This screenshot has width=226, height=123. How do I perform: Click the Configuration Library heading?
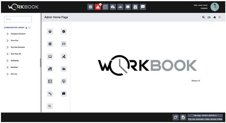(x=14, y=28)
